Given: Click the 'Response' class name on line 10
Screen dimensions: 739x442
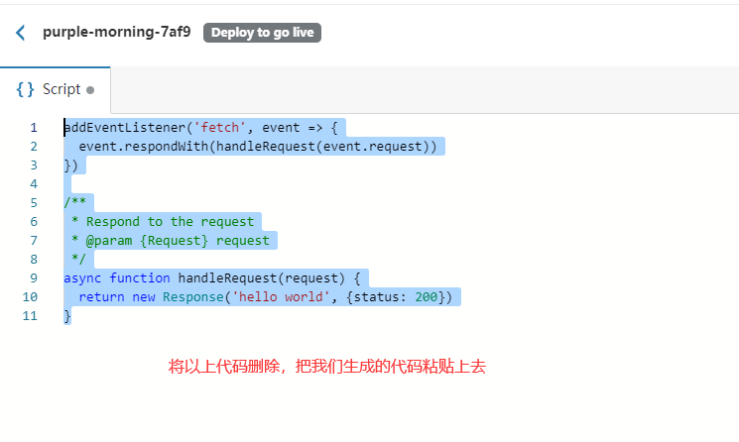Looking at the screenshot, I should click(x=193, y=297).
